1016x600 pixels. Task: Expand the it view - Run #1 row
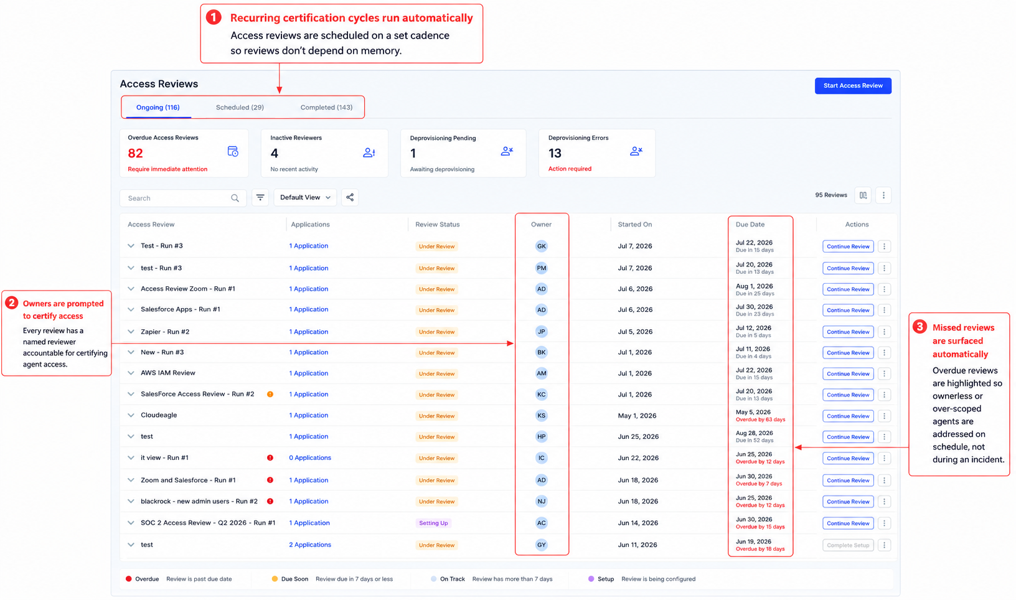coord(131,457)
